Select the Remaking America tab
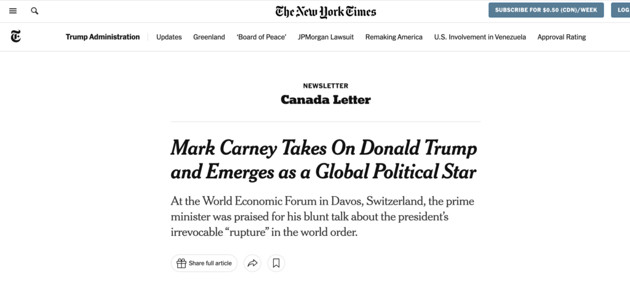 pos(394,37)
